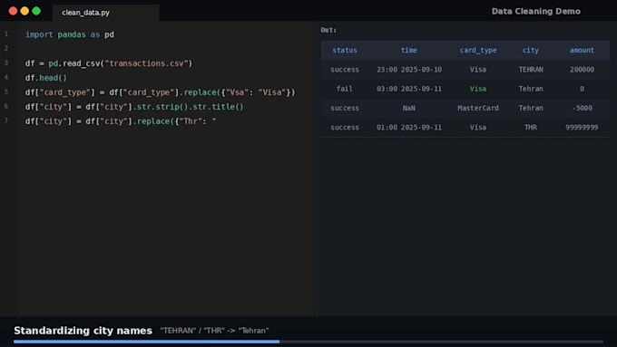Open the clean_data.py tab
This screenshot has height=347, width=617.
[x=105, y=13]
